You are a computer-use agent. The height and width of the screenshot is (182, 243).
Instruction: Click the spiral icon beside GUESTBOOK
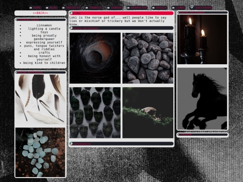(x=192, y=7)
